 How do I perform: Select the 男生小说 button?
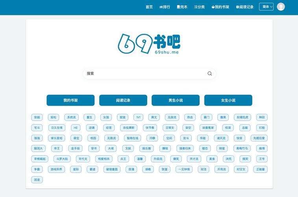pos(176,100)
